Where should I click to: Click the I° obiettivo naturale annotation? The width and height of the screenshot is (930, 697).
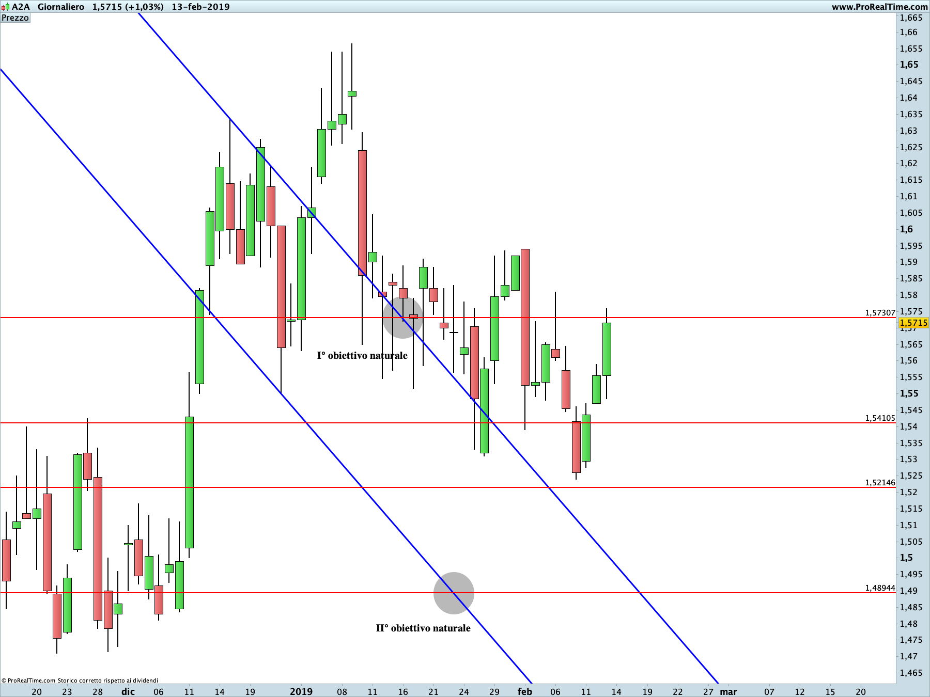[x=362, y=355]
